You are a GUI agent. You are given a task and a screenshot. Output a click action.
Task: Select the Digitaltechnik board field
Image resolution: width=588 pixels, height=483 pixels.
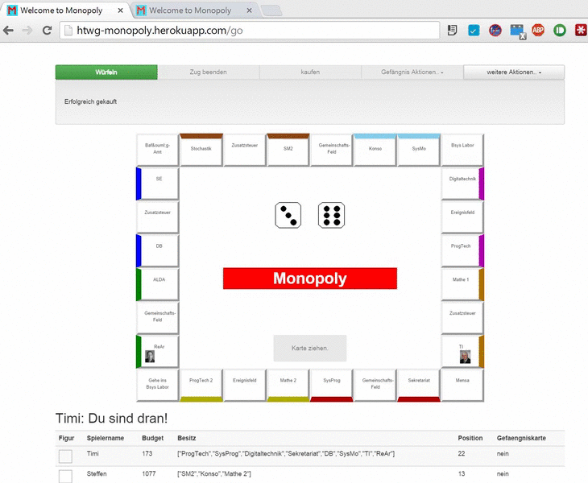[462, 184]
